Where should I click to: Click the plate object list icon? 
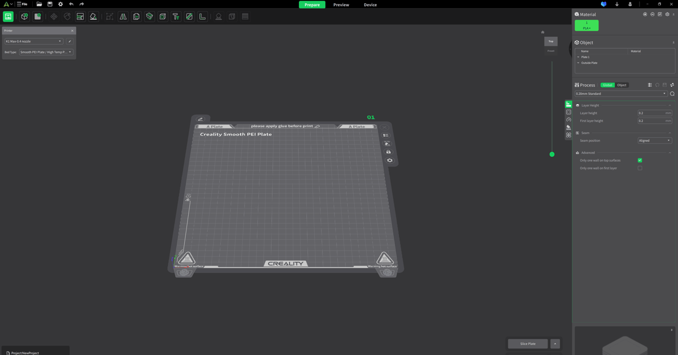386,135
